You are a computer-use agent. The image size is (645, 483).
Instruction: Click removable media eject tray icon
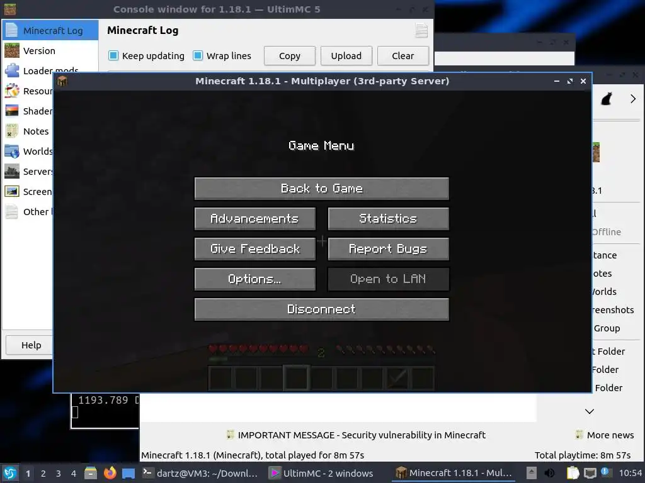coord(532,473)
